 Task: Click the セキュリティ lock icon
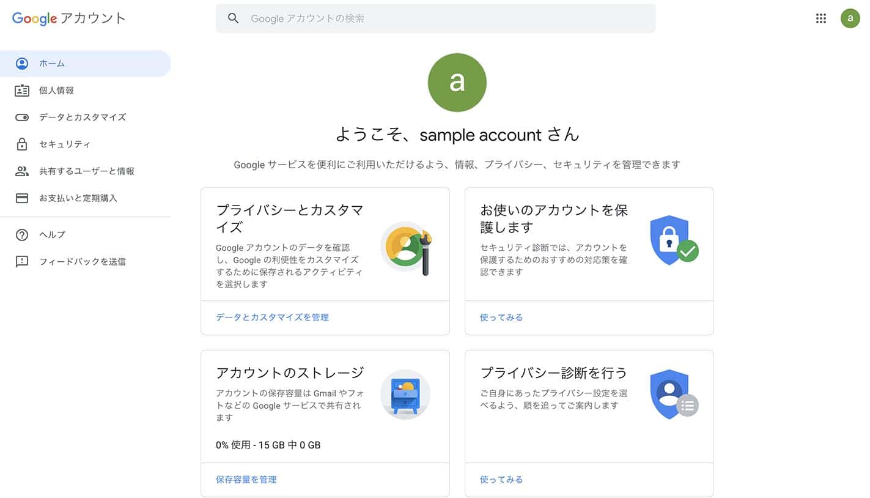[22, 144]
